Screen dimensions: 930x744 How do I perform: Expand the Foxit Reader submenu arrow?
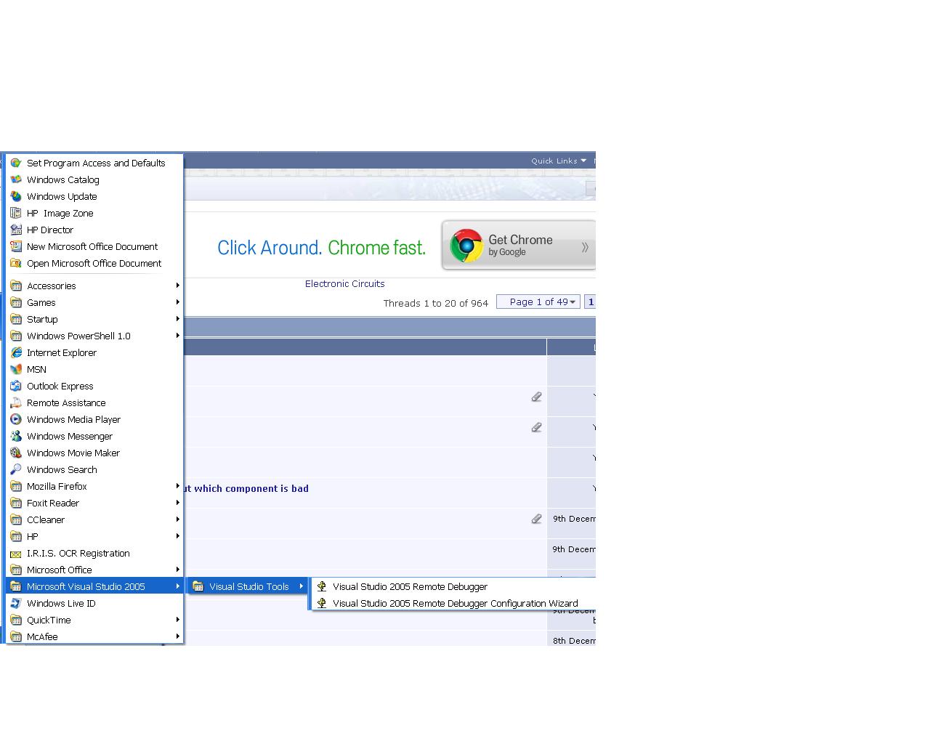point(177,503)
